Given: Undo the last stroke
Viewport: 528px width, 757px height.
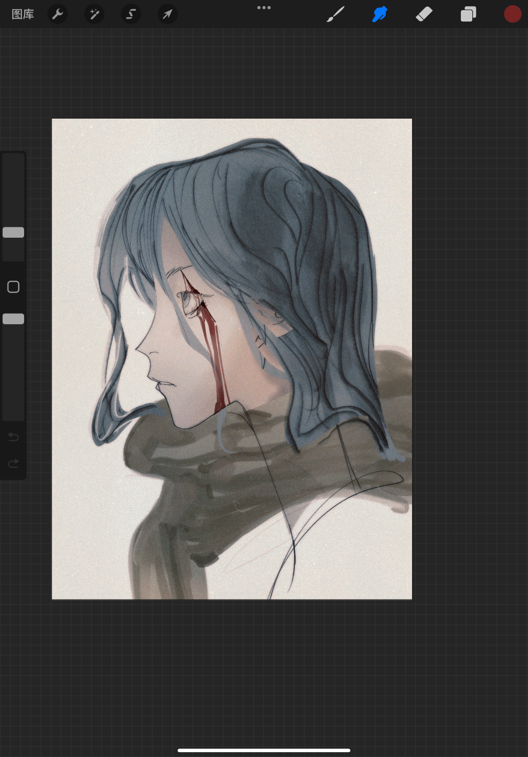Looking at the screenshot, I should 13,437.
